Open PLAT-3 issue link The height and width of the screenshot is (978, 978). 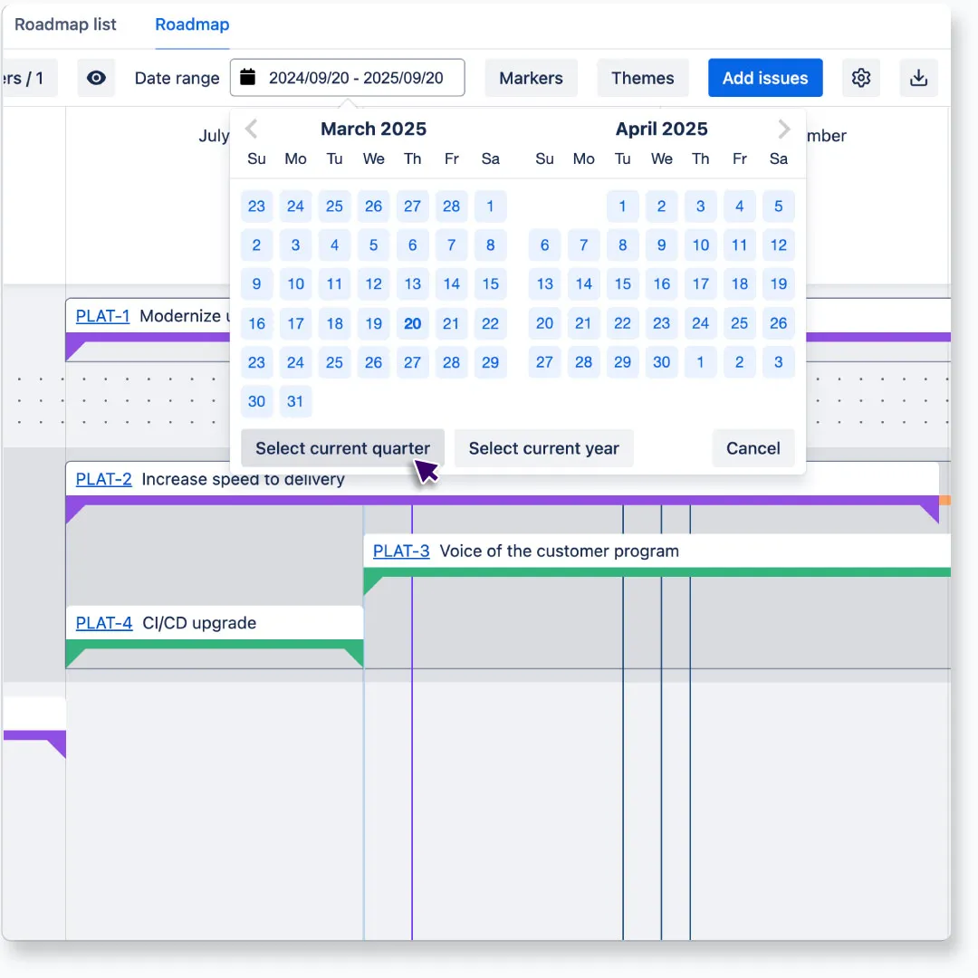tap(401, 551)
